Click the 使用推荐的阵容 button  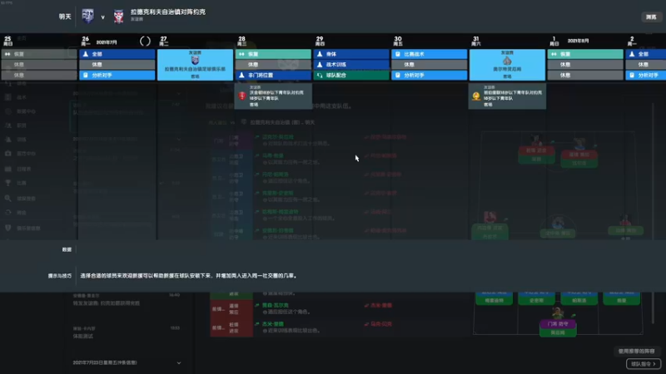click(x=636, y=351)
